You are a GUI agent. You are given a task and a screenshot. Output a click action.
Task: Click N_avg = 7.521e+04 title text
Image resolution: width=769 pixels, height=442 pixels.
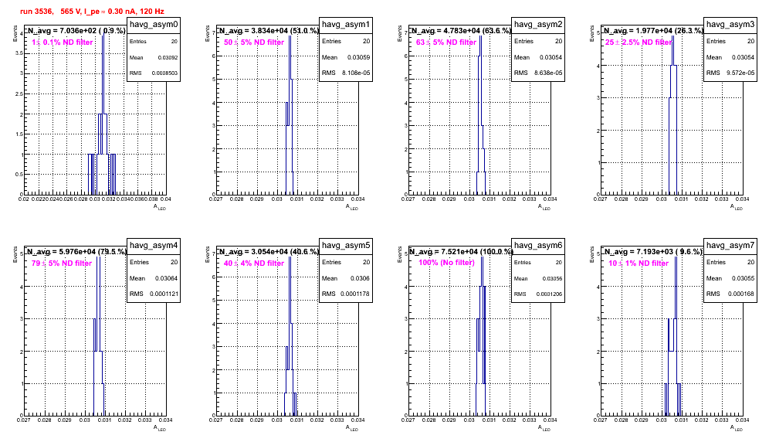461,251
